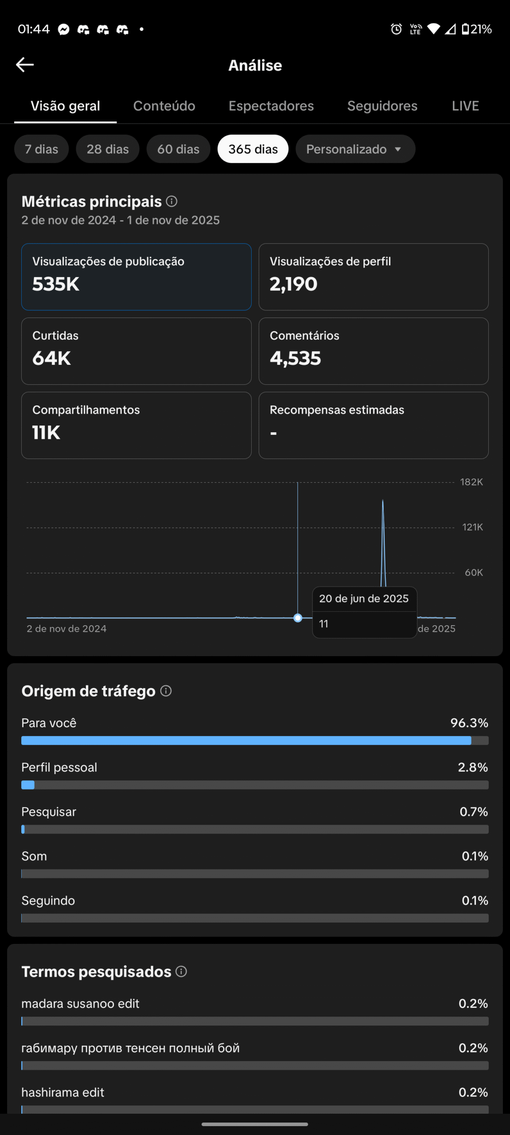Viewport: 510px width, 1135px height.
Task: Open info icon beside Métricas principais
Action: 171,201
